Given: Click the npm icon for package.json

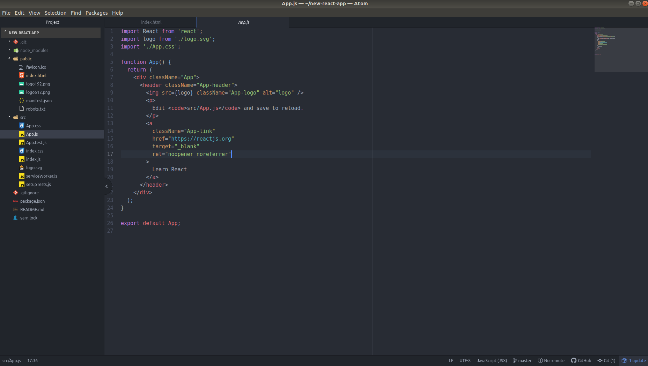Looking at the screenshot, I should coord(16,201).
